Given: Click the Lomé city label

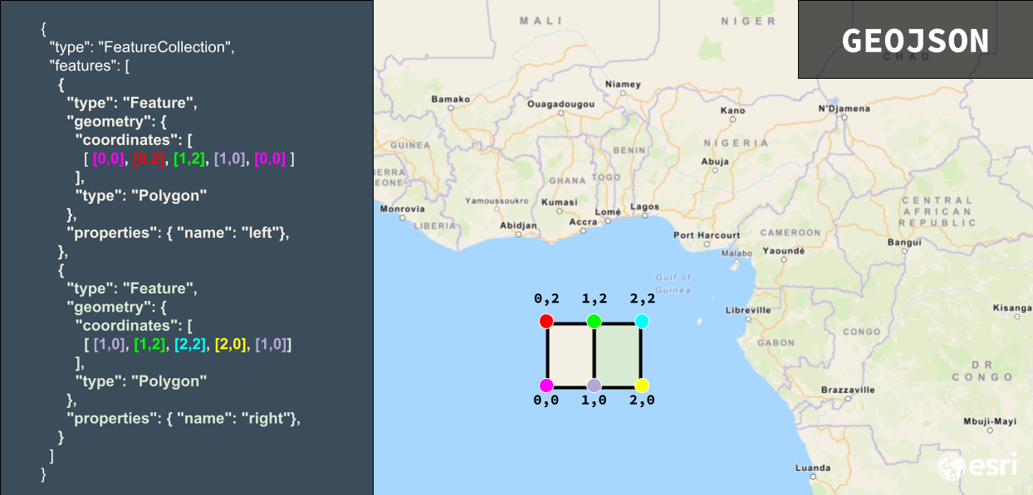Looking at the screenshot, I should [608, 212].
